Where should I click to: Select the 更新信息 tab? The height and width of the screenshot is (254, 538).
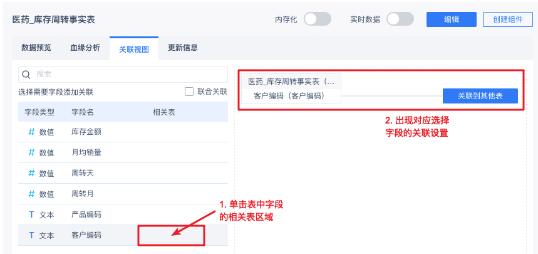click(x=183, y=48)
